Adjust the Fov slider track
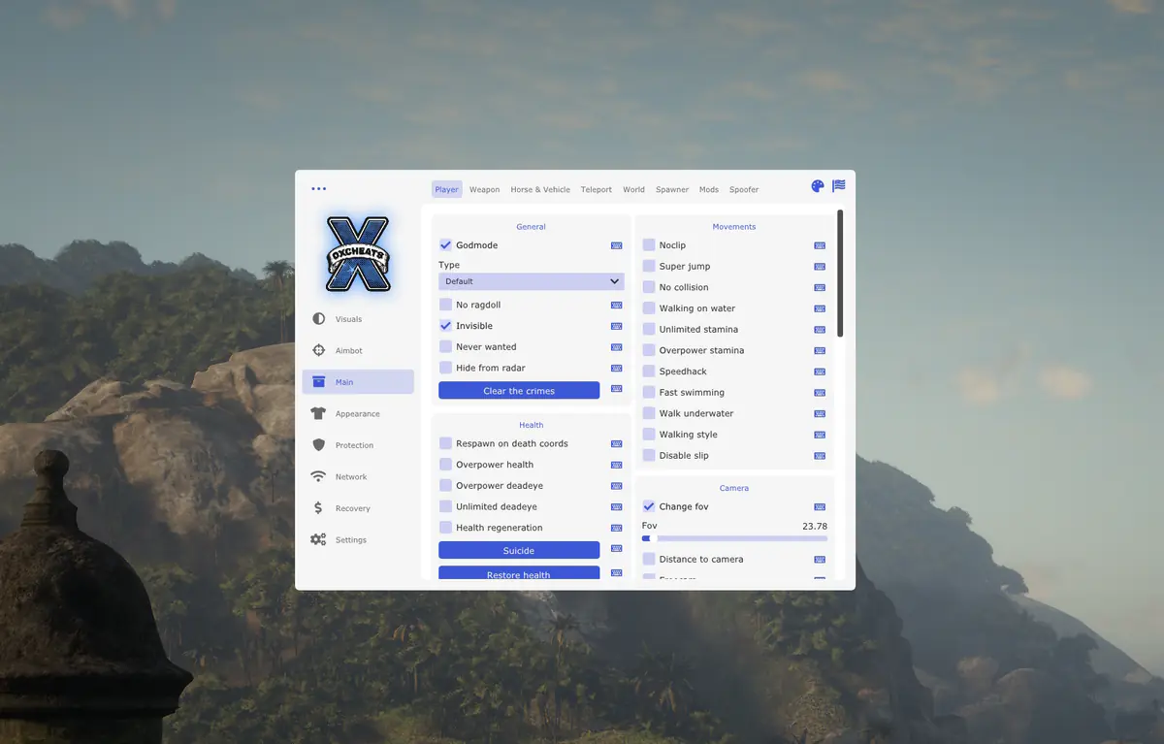1164x744 pixels. [734, 538]
